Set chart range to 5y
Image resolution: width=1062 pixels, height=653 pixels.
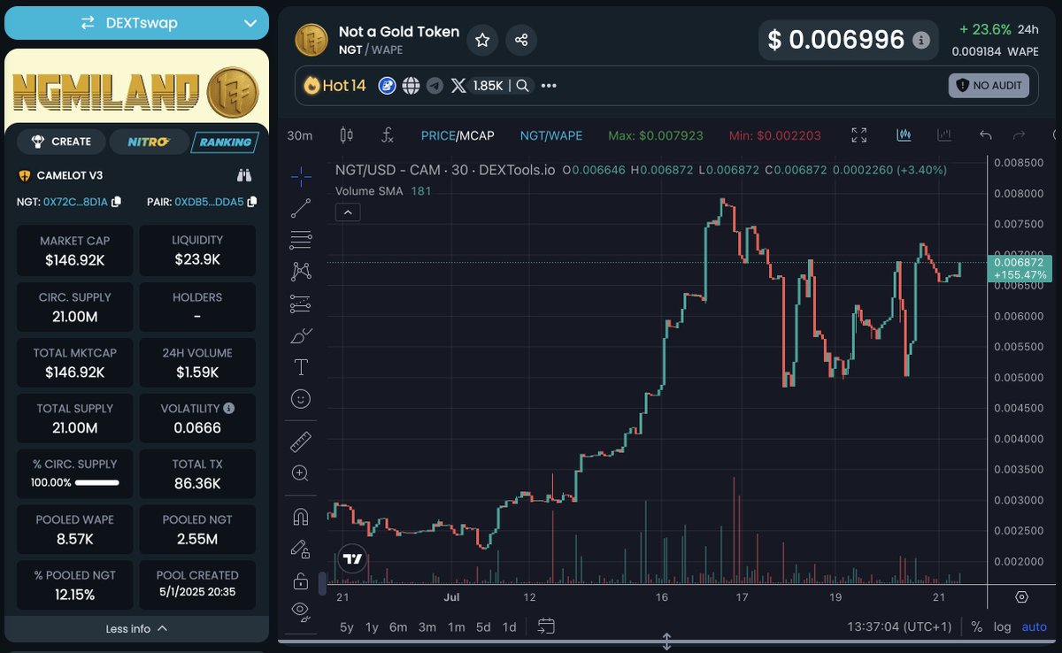coord(347,626)
